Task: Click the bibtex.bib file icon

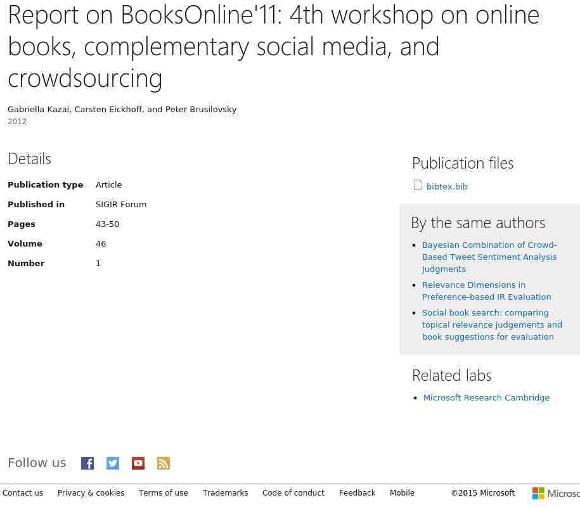Action: (418, 185)
